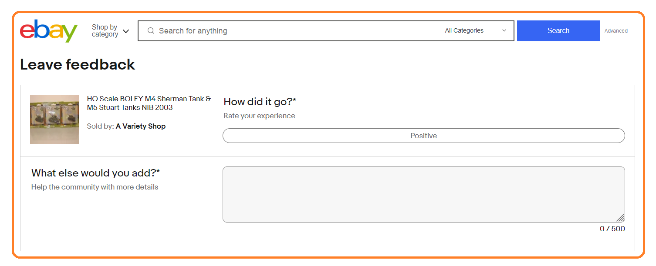The width and height of the screenshot is (656, 266).
Task: Click the eBay logo
Action: tap(48, 31)
